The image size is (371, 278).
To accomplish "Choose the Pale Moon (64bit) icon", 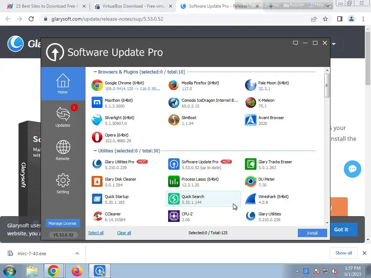I will click(x=251, y=85).
